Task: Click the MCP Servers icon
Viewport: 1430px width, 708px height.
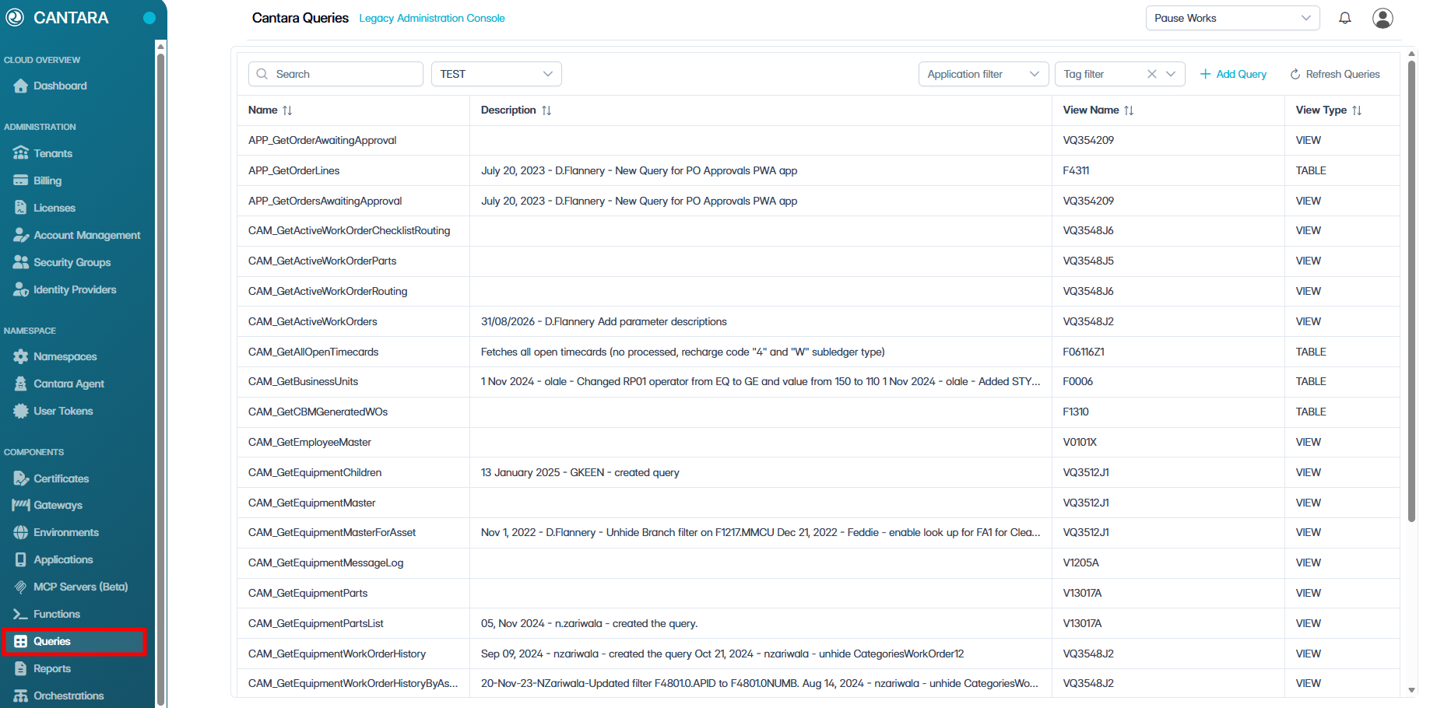Action: pyautogui.click(x=21, y=587)
